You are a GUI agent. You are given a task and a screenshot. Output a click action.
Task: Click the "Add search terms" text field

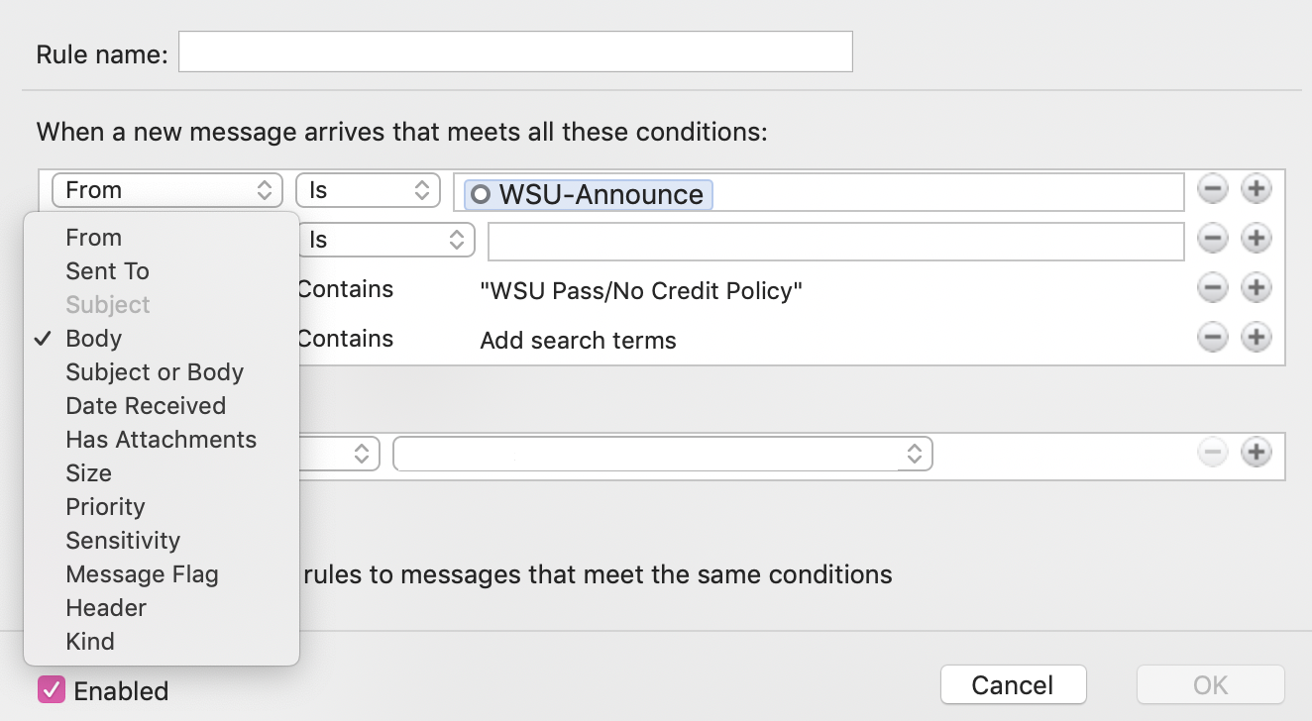(x=578, y=341)
